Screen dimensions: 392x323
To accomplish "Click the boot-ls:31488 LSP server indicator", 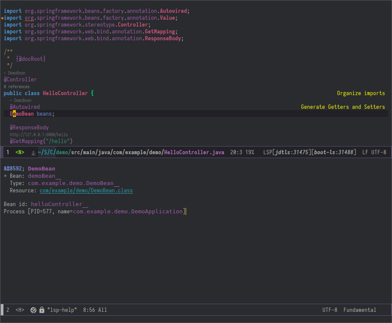I will point(334,152).
